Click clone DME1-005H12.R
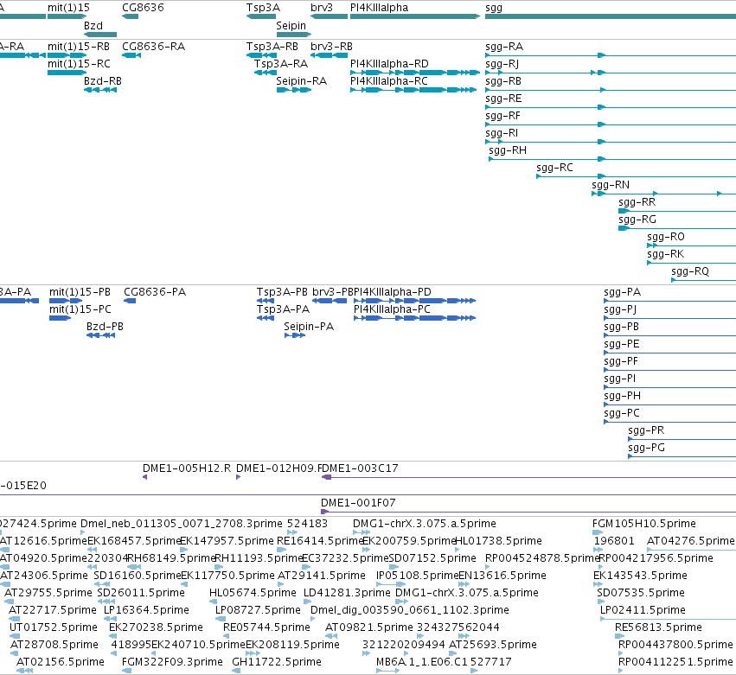This screenshot has width=736, height=675. click(145, 477)
